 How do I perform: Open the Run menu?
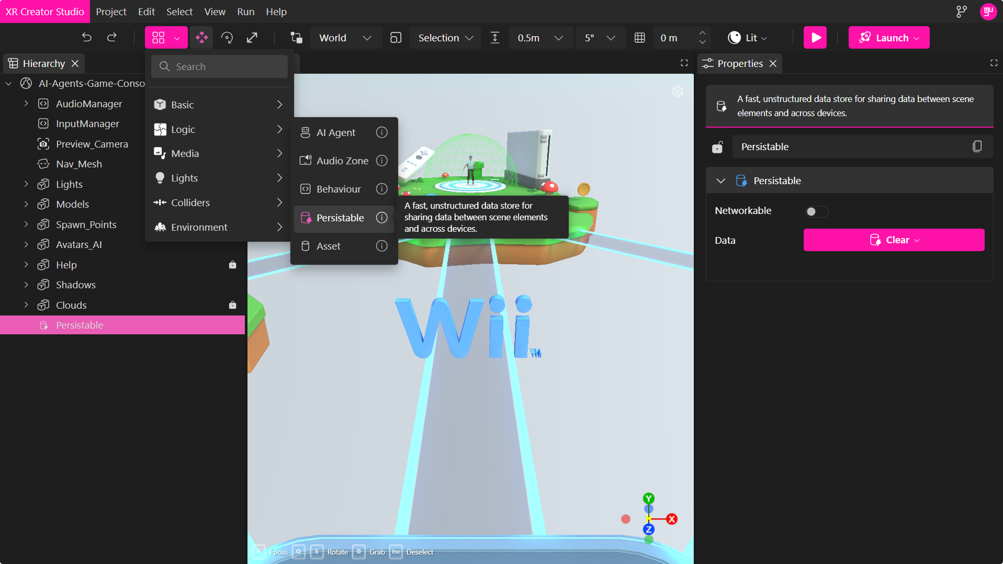pos(245,12)
